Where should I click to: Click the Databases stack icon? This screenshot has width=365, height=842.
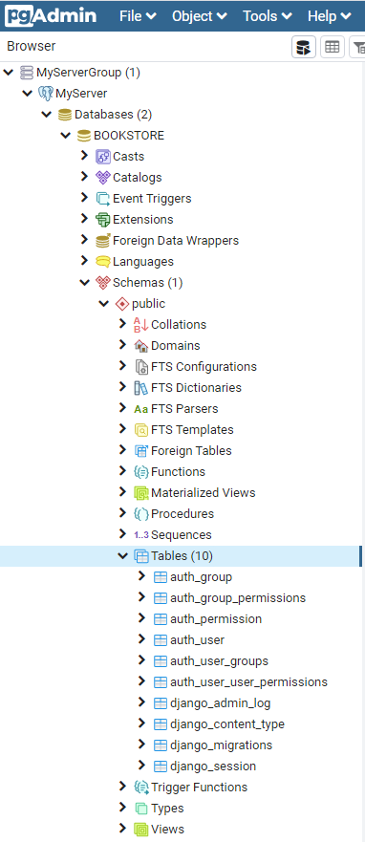(x=65, y=115)
